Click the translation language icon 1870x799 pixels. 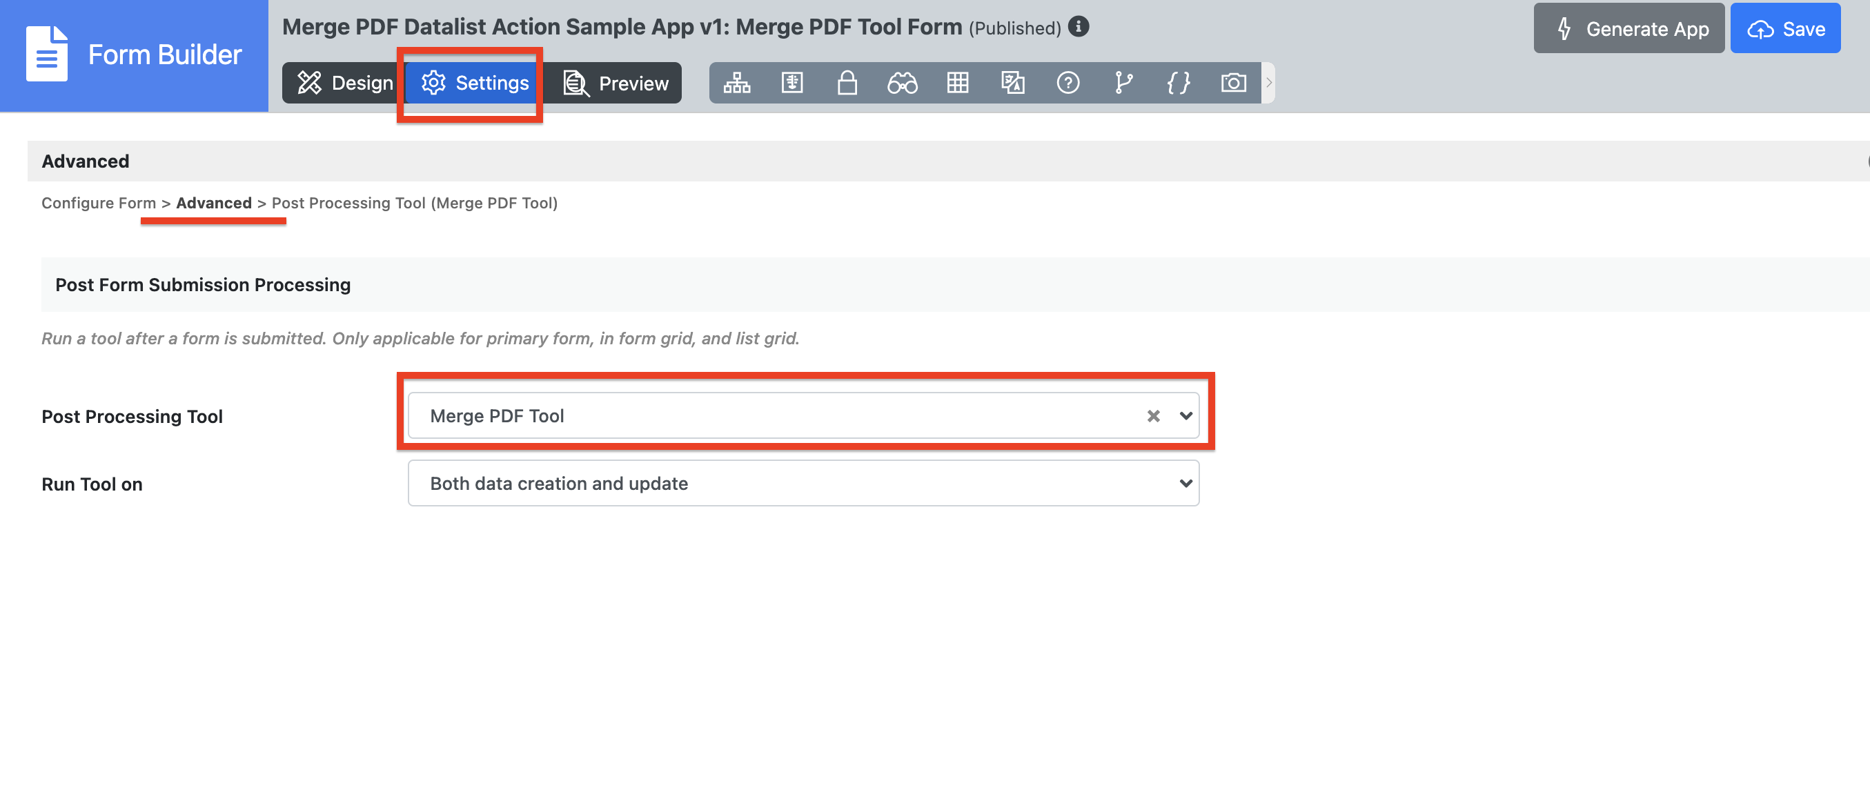click(x=1013, y=83)
